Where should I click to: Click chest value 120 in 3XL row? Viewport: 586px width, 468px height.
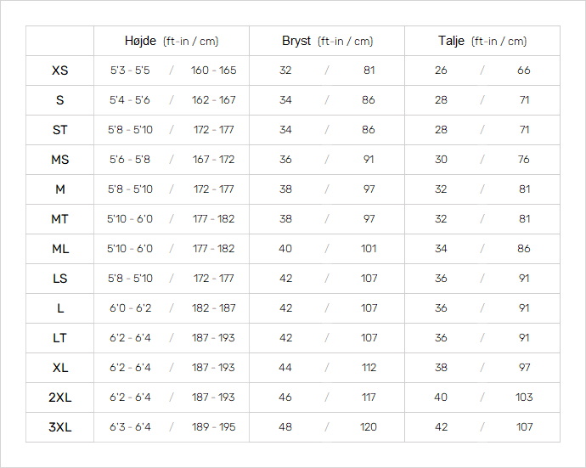pyautogui.click(x=369, y=427)
